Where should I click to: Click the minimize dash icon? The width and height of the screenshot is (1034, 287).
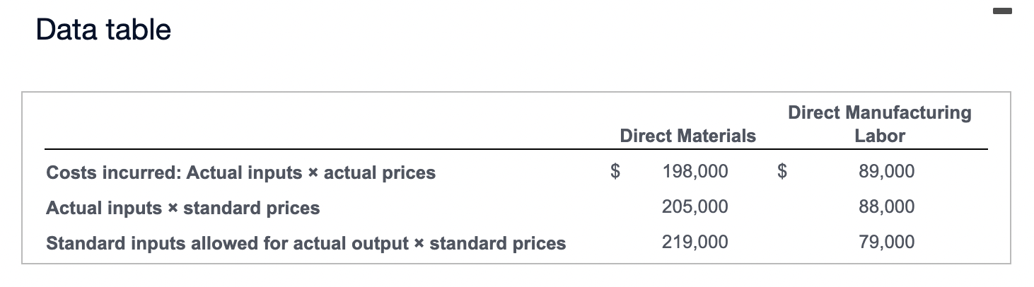1006,11
